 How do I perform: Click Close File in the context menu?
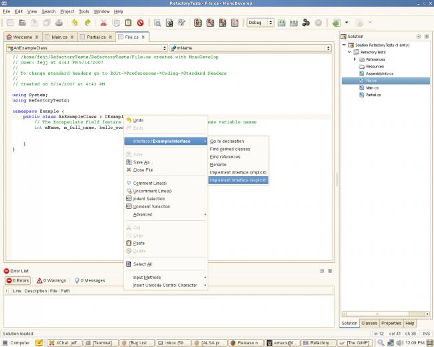click(x=166, y=170)
